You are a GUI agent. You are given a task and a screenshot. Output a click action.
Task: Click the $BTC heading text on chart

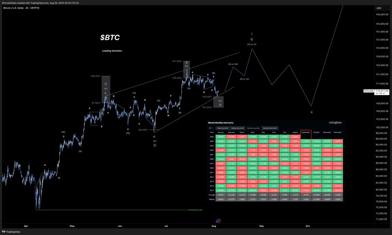[110, 37]
